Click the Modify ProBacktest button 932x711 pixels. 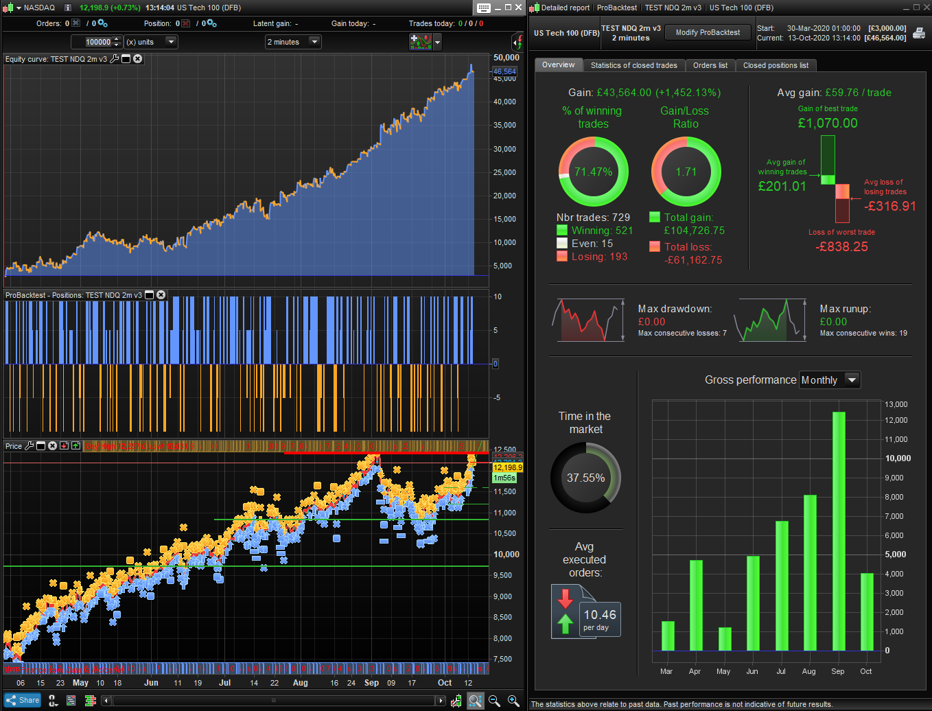(x=708, y=32)
